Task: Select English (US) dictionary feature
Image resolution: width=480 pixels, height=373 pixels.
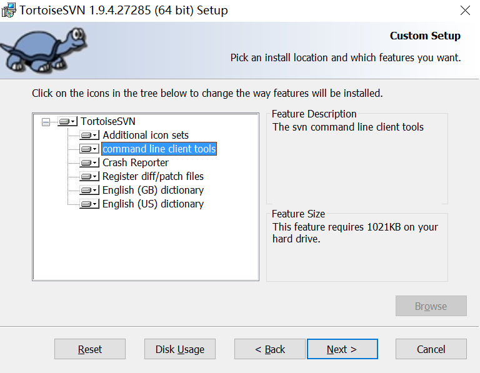Action: [152, 204]
